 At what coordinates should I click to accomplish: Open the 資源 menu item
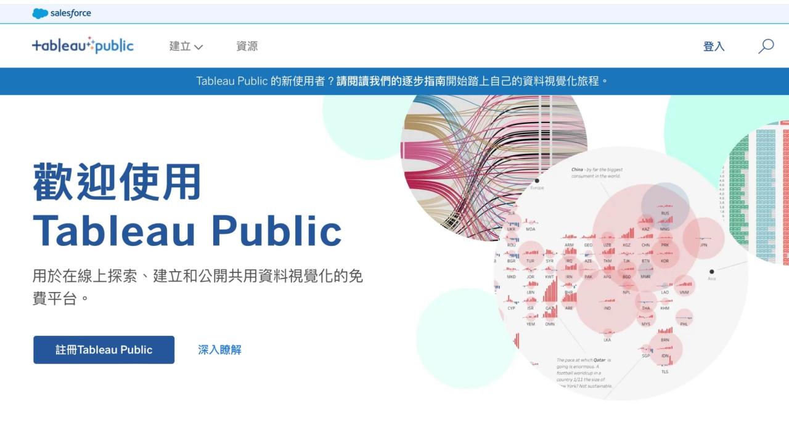(x=247, y=46)
